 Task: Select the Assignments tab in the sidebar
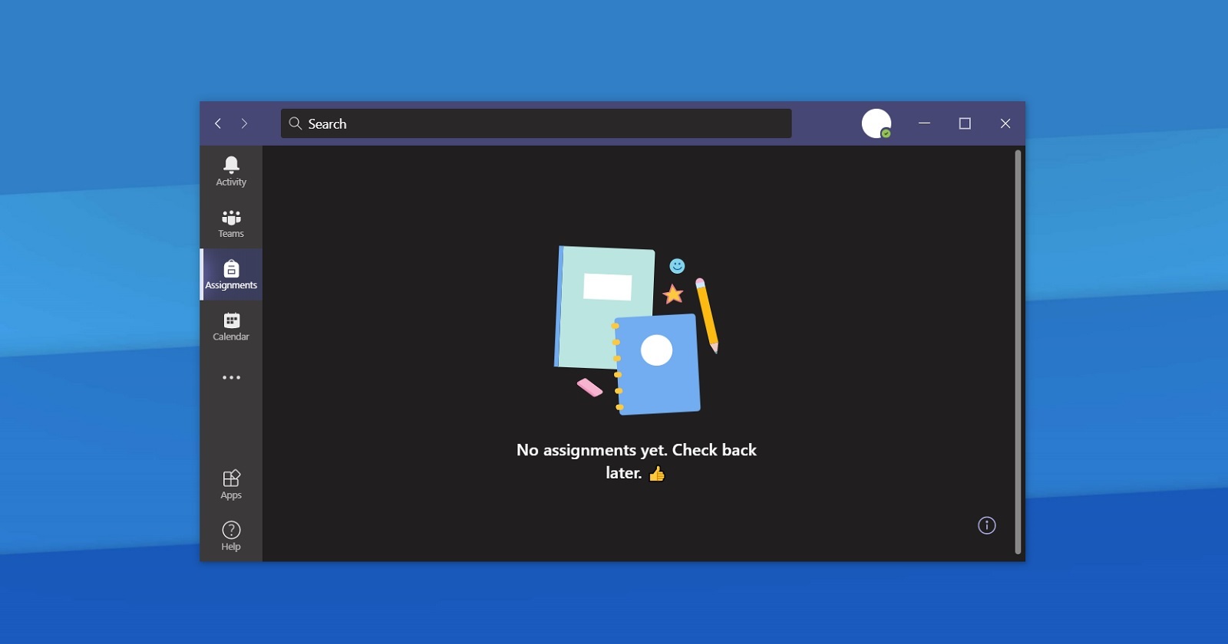[231, 274]
